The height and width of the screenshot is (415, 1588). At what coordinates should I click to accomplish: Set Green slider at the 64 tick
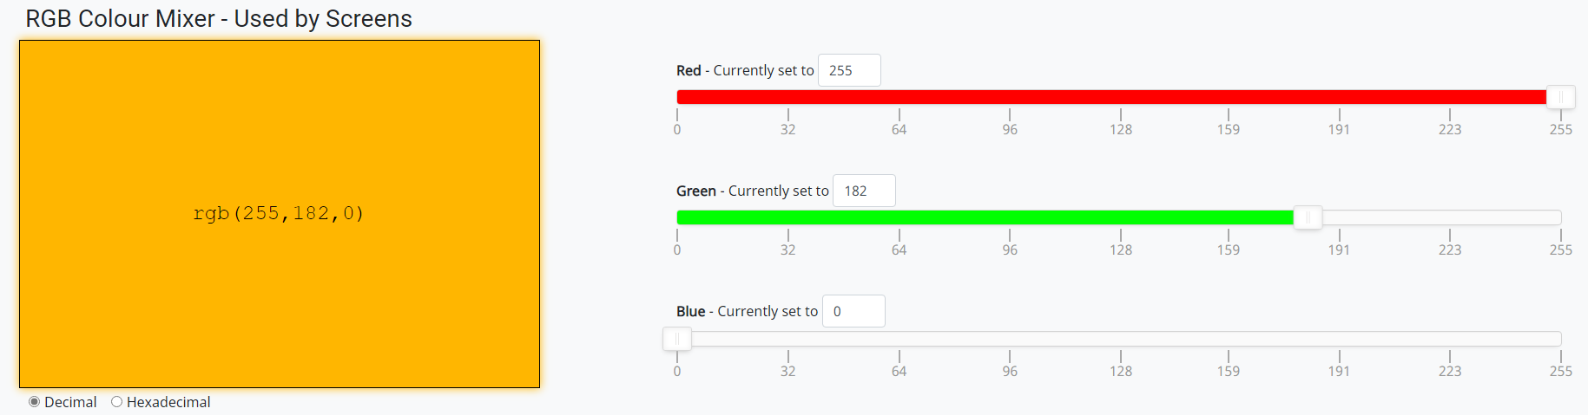pos(899,217)
